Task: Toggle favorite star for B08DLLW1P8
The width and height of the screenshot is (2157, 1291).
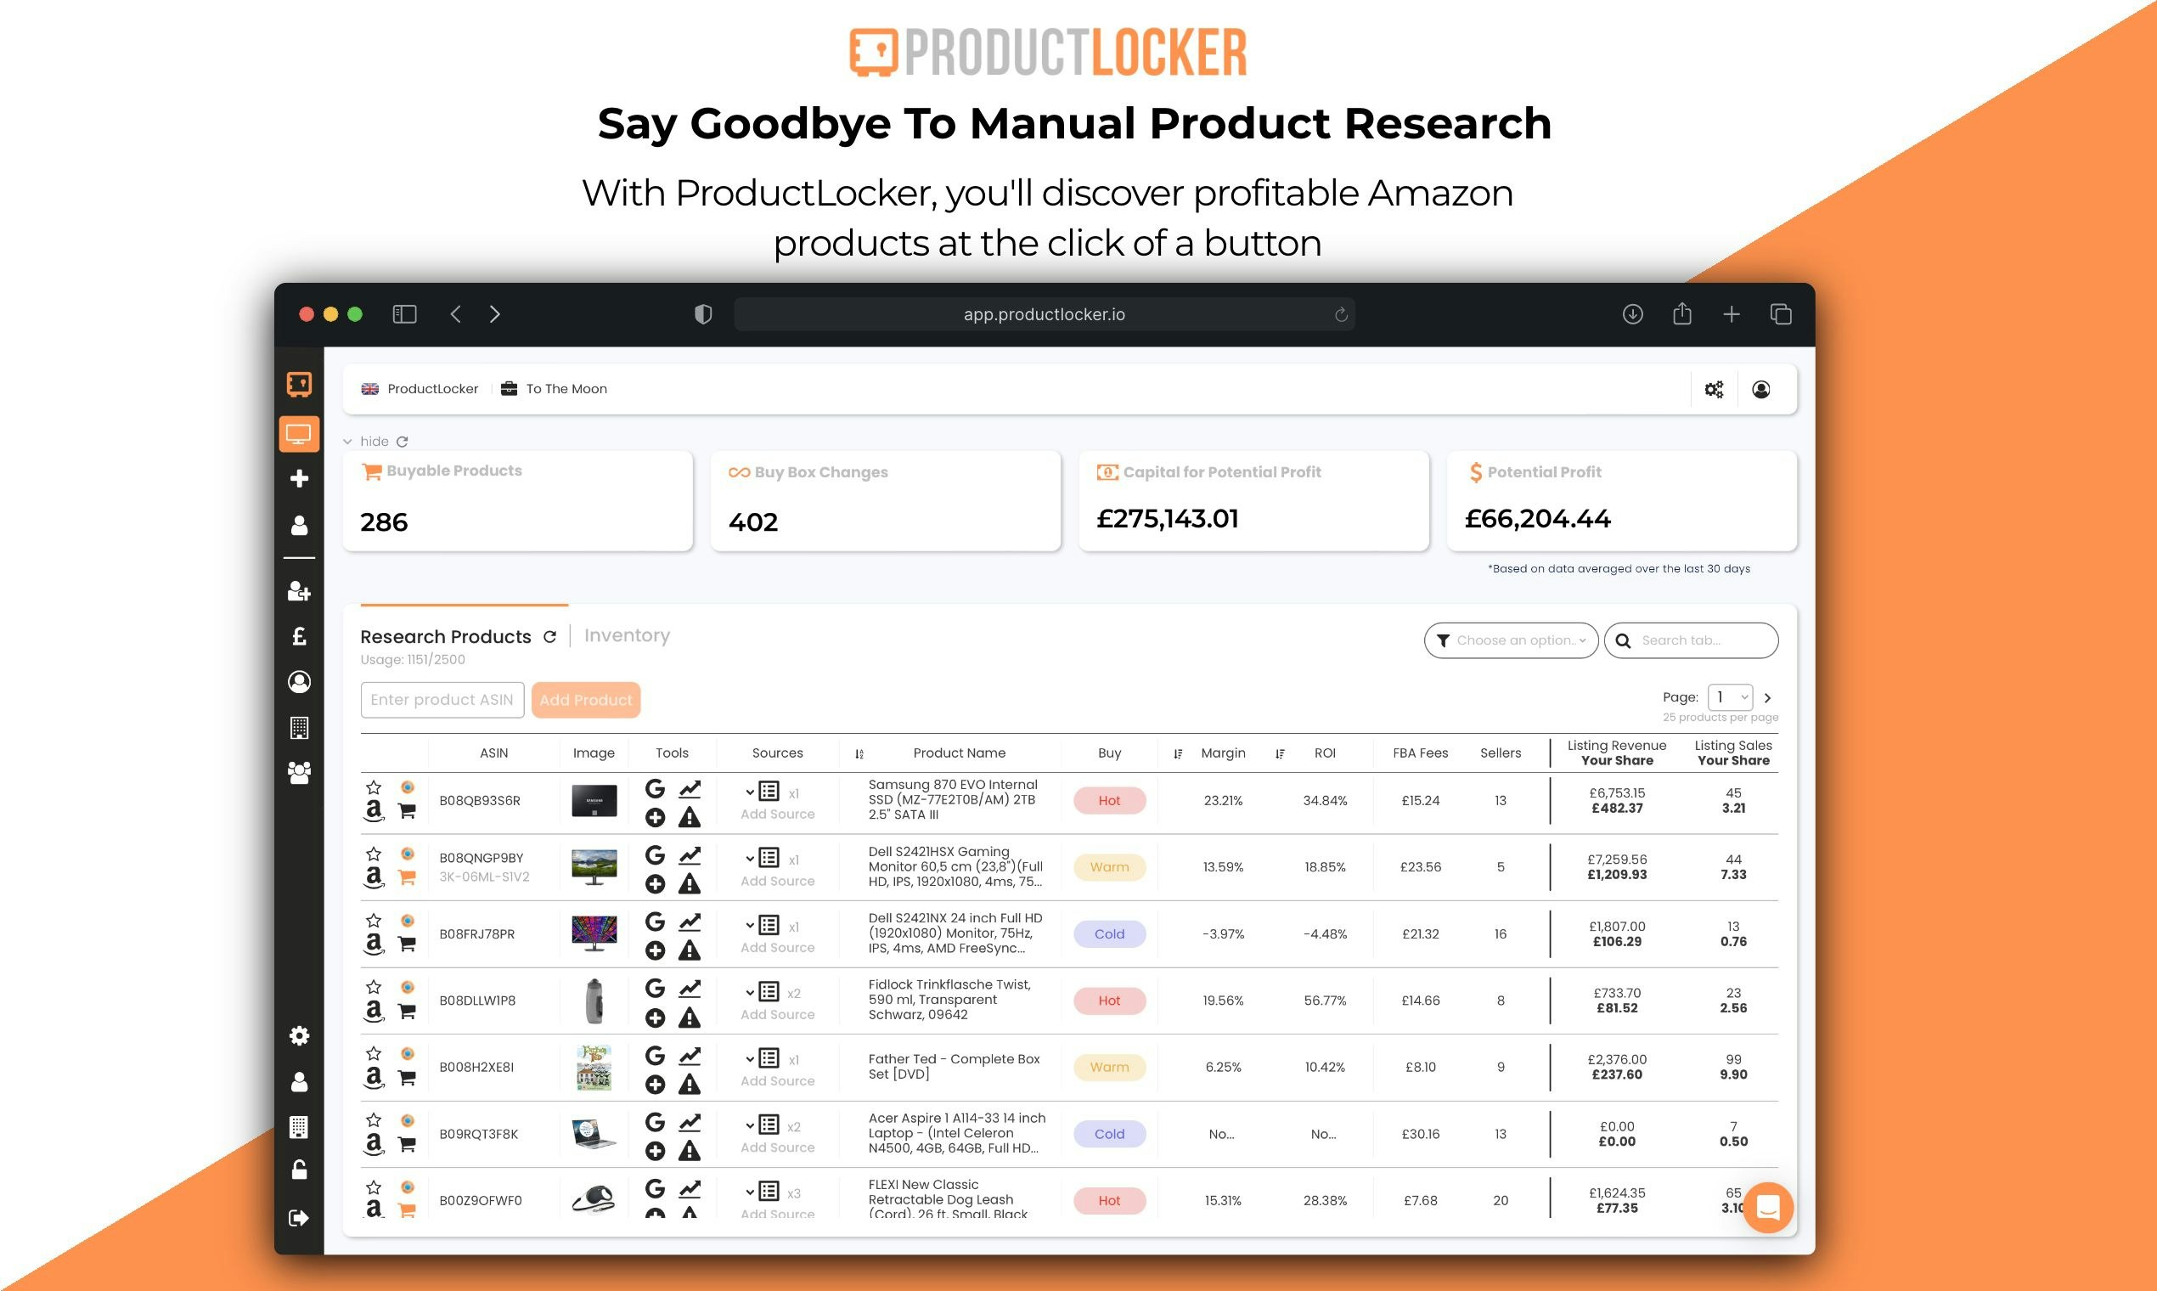Action: 373,987
